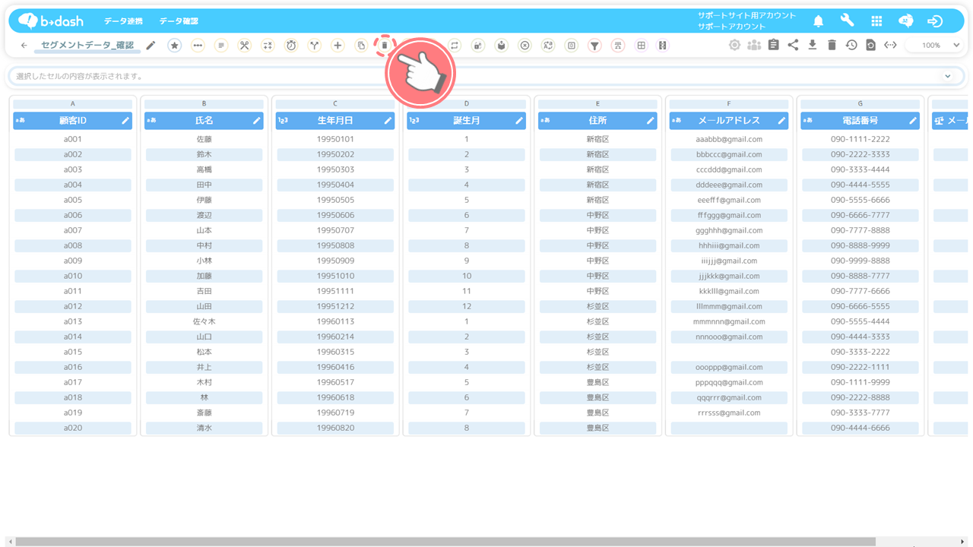Open the three-dots toolbar icon
The image size is (973, 547).
click(198, 46)
